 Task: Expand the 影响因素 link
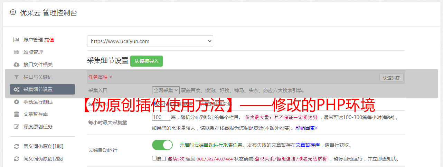[x=307, y=128]
